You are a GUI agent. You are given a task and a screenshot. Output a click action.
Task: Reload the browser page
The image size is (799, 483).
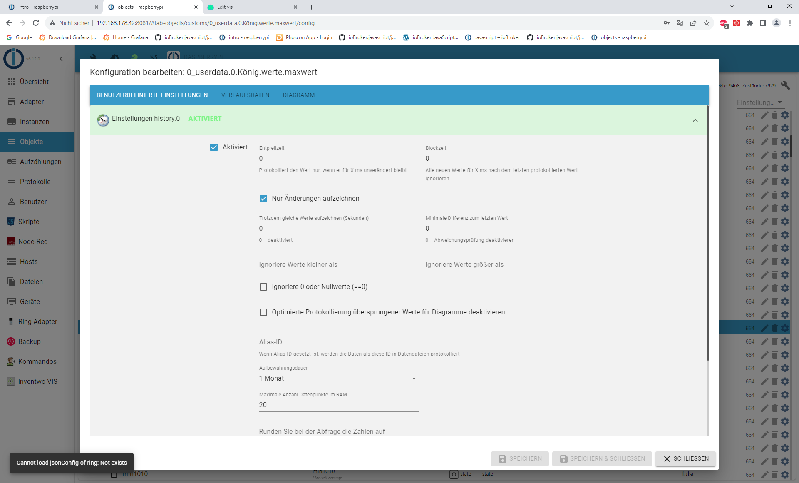(36, 23)
